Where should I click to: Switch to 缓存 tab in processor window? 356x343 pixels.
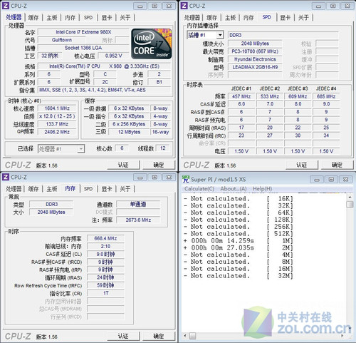33,17
